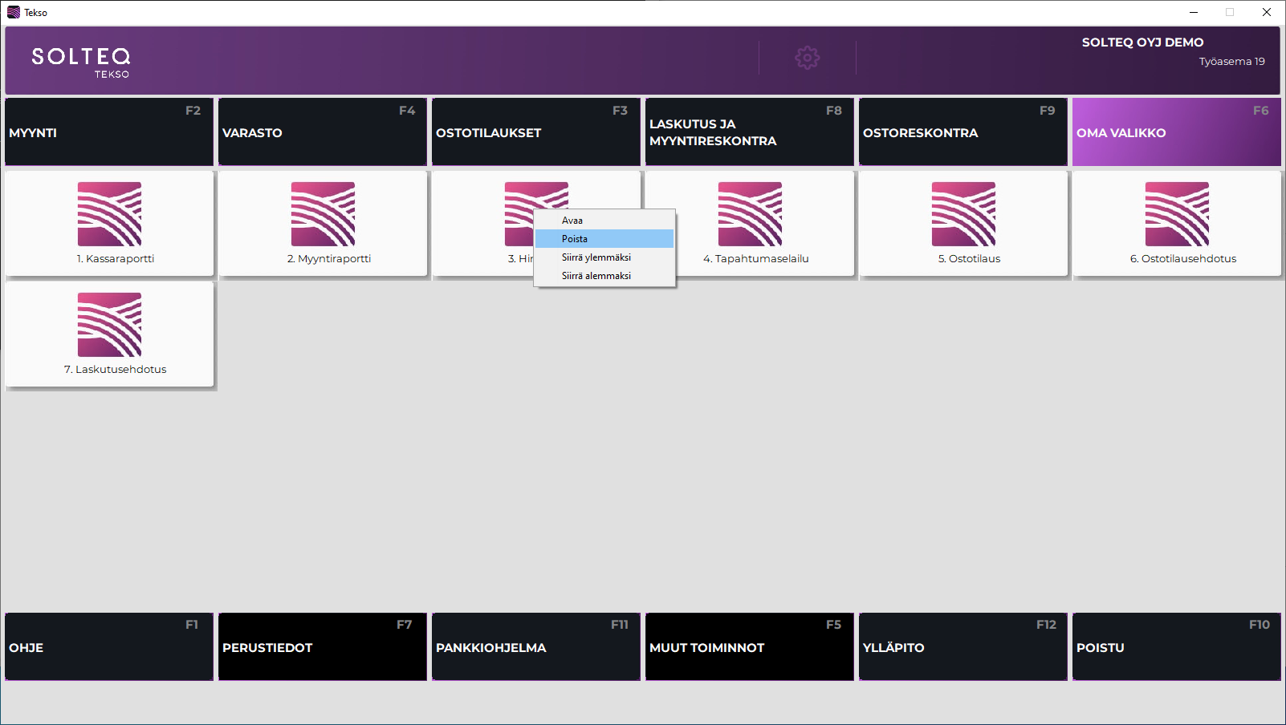Open Laskutus ja myyntireskontra section
Viewport: 1286px width, 725px height.
pyautogui.click(x=750, y=132)
